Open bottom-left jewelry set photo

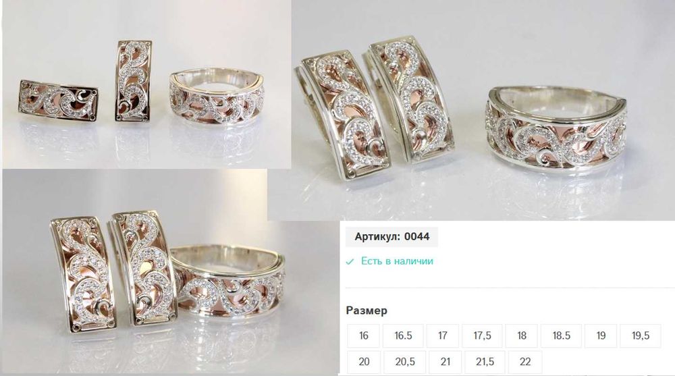(170, 271)
